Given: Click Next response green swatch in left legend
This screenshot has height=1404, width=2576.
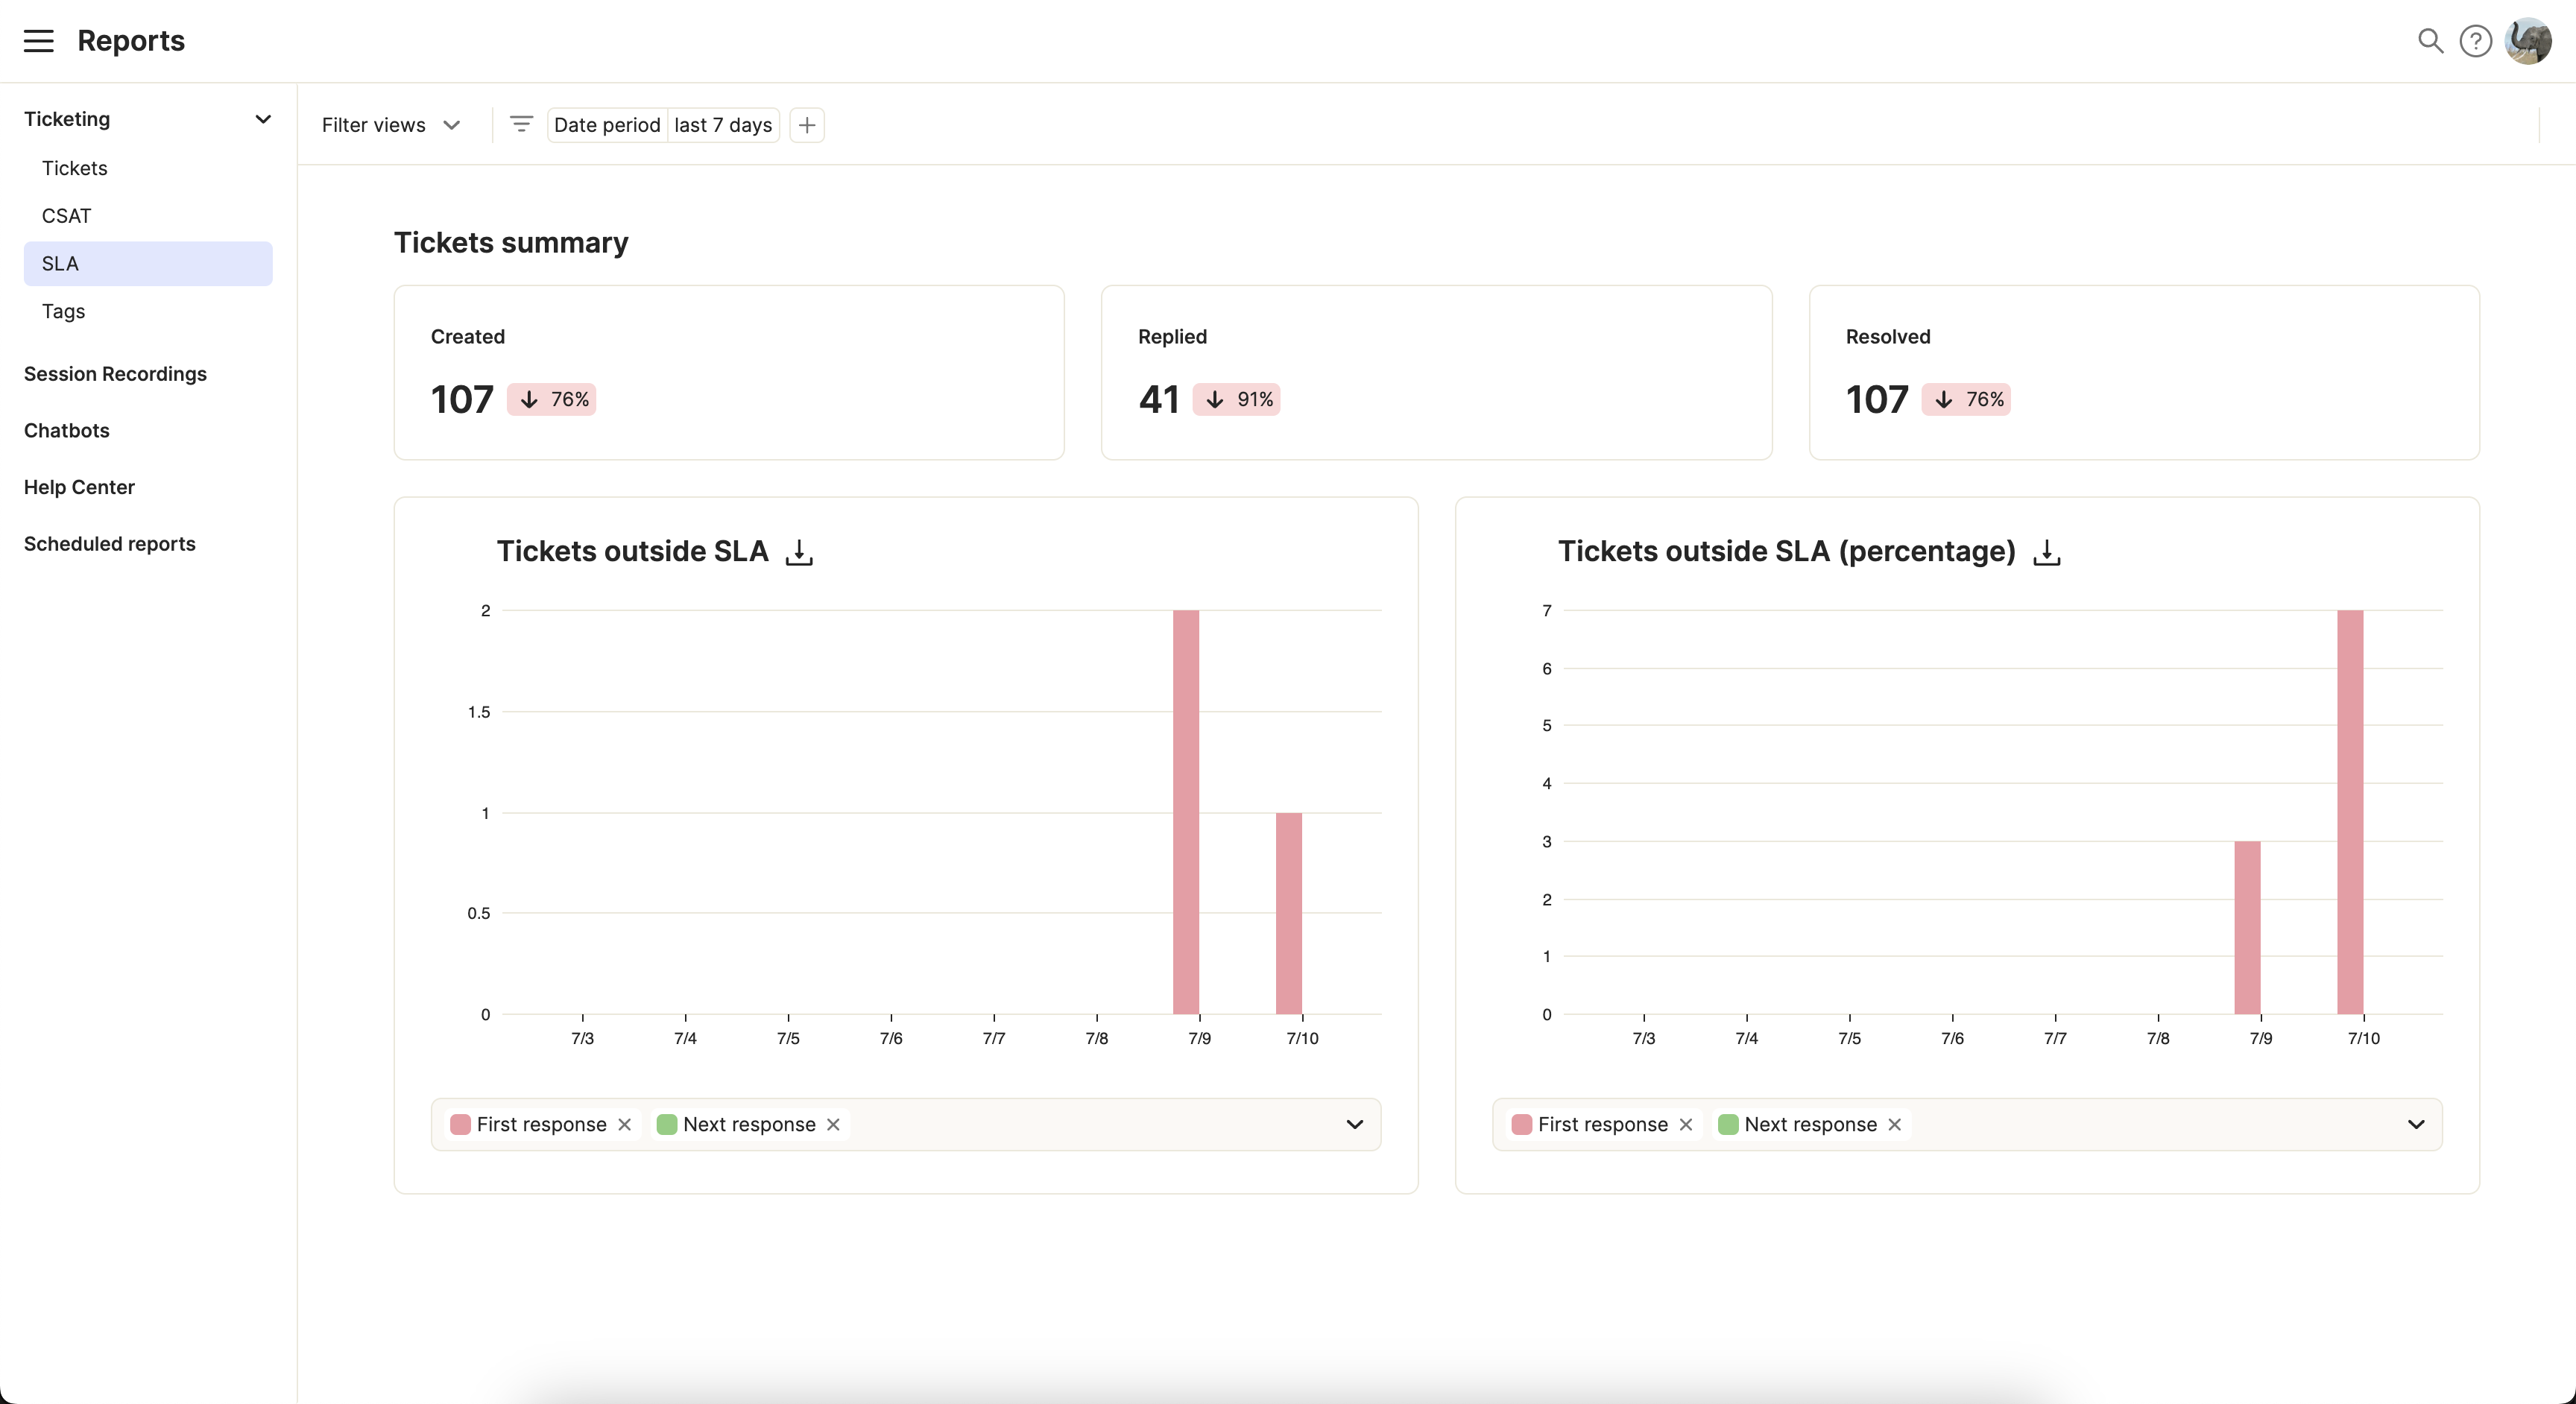Looking at the screenshot, I should [x=667, y=1124].
